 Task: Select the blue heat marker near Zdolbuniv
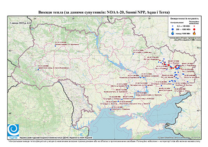tap(55, 46)
